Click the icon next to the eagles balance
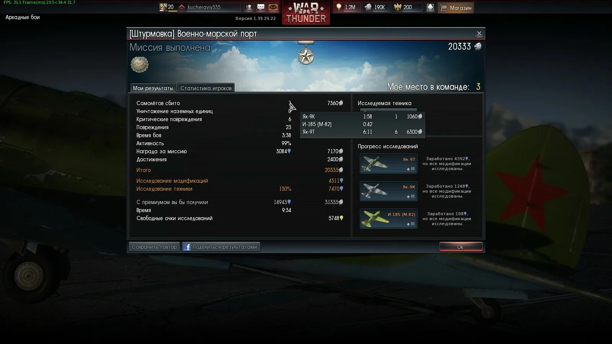 (x=430, y=7)
